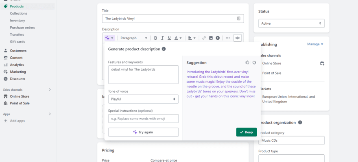Click the generated suggestion text
The width and height of the screenshot is (358, 162).
pos(220,84)
